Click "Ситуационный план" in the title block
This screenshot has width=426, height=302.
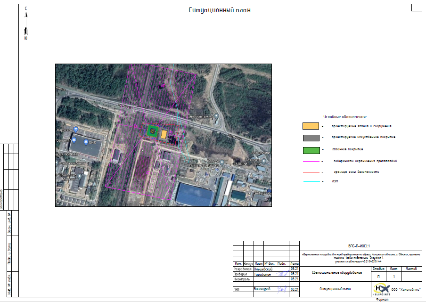(x=335, y=289)
